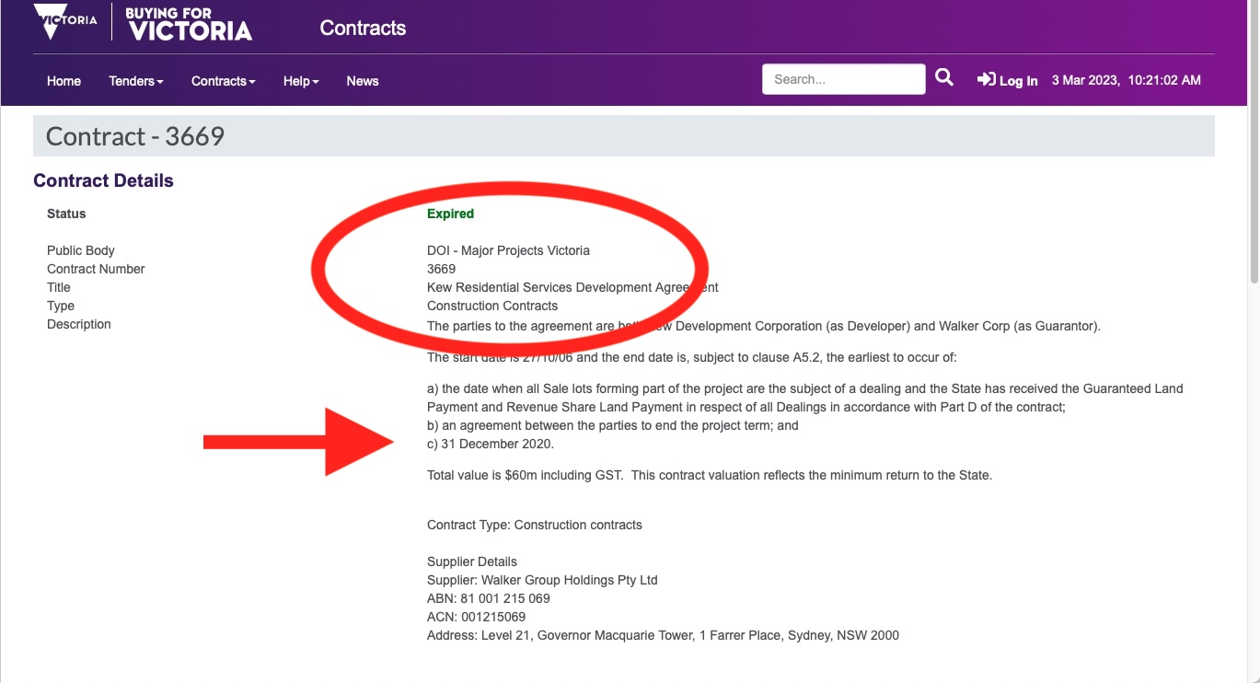This screenshot has width=1260, height=683.
Task: Click the Log In arrow icon
Action: click(x=986, y=80)
